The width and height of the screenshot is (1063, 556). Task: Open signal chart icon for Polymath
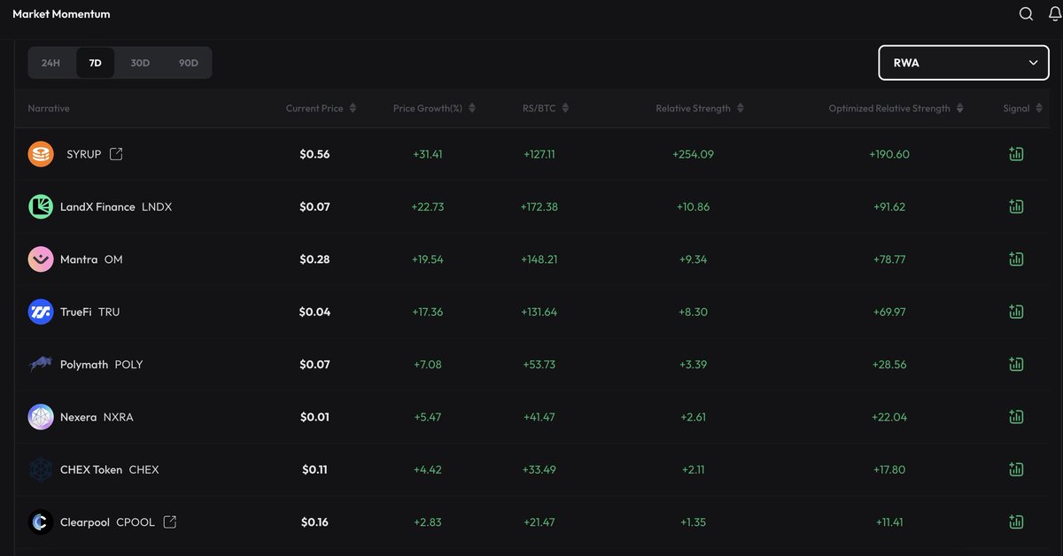tap(1016, 364)
